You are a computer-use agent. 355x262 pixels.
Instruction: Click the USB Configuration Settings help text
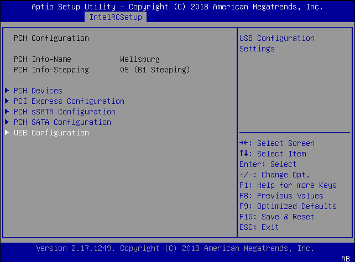point(276,43)
